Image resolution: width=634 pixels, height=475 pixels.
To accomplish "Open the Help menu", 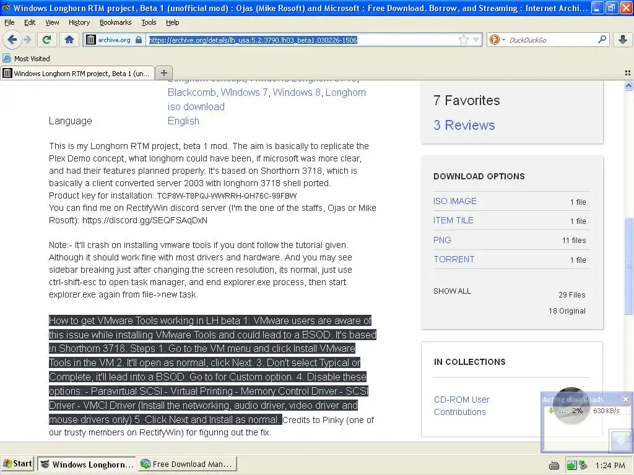I will [172, 22].
